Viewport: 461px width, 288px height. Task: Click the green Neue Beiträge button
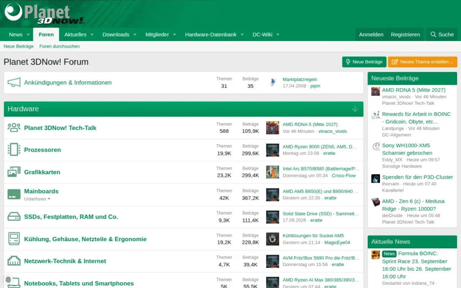(364, 62)
